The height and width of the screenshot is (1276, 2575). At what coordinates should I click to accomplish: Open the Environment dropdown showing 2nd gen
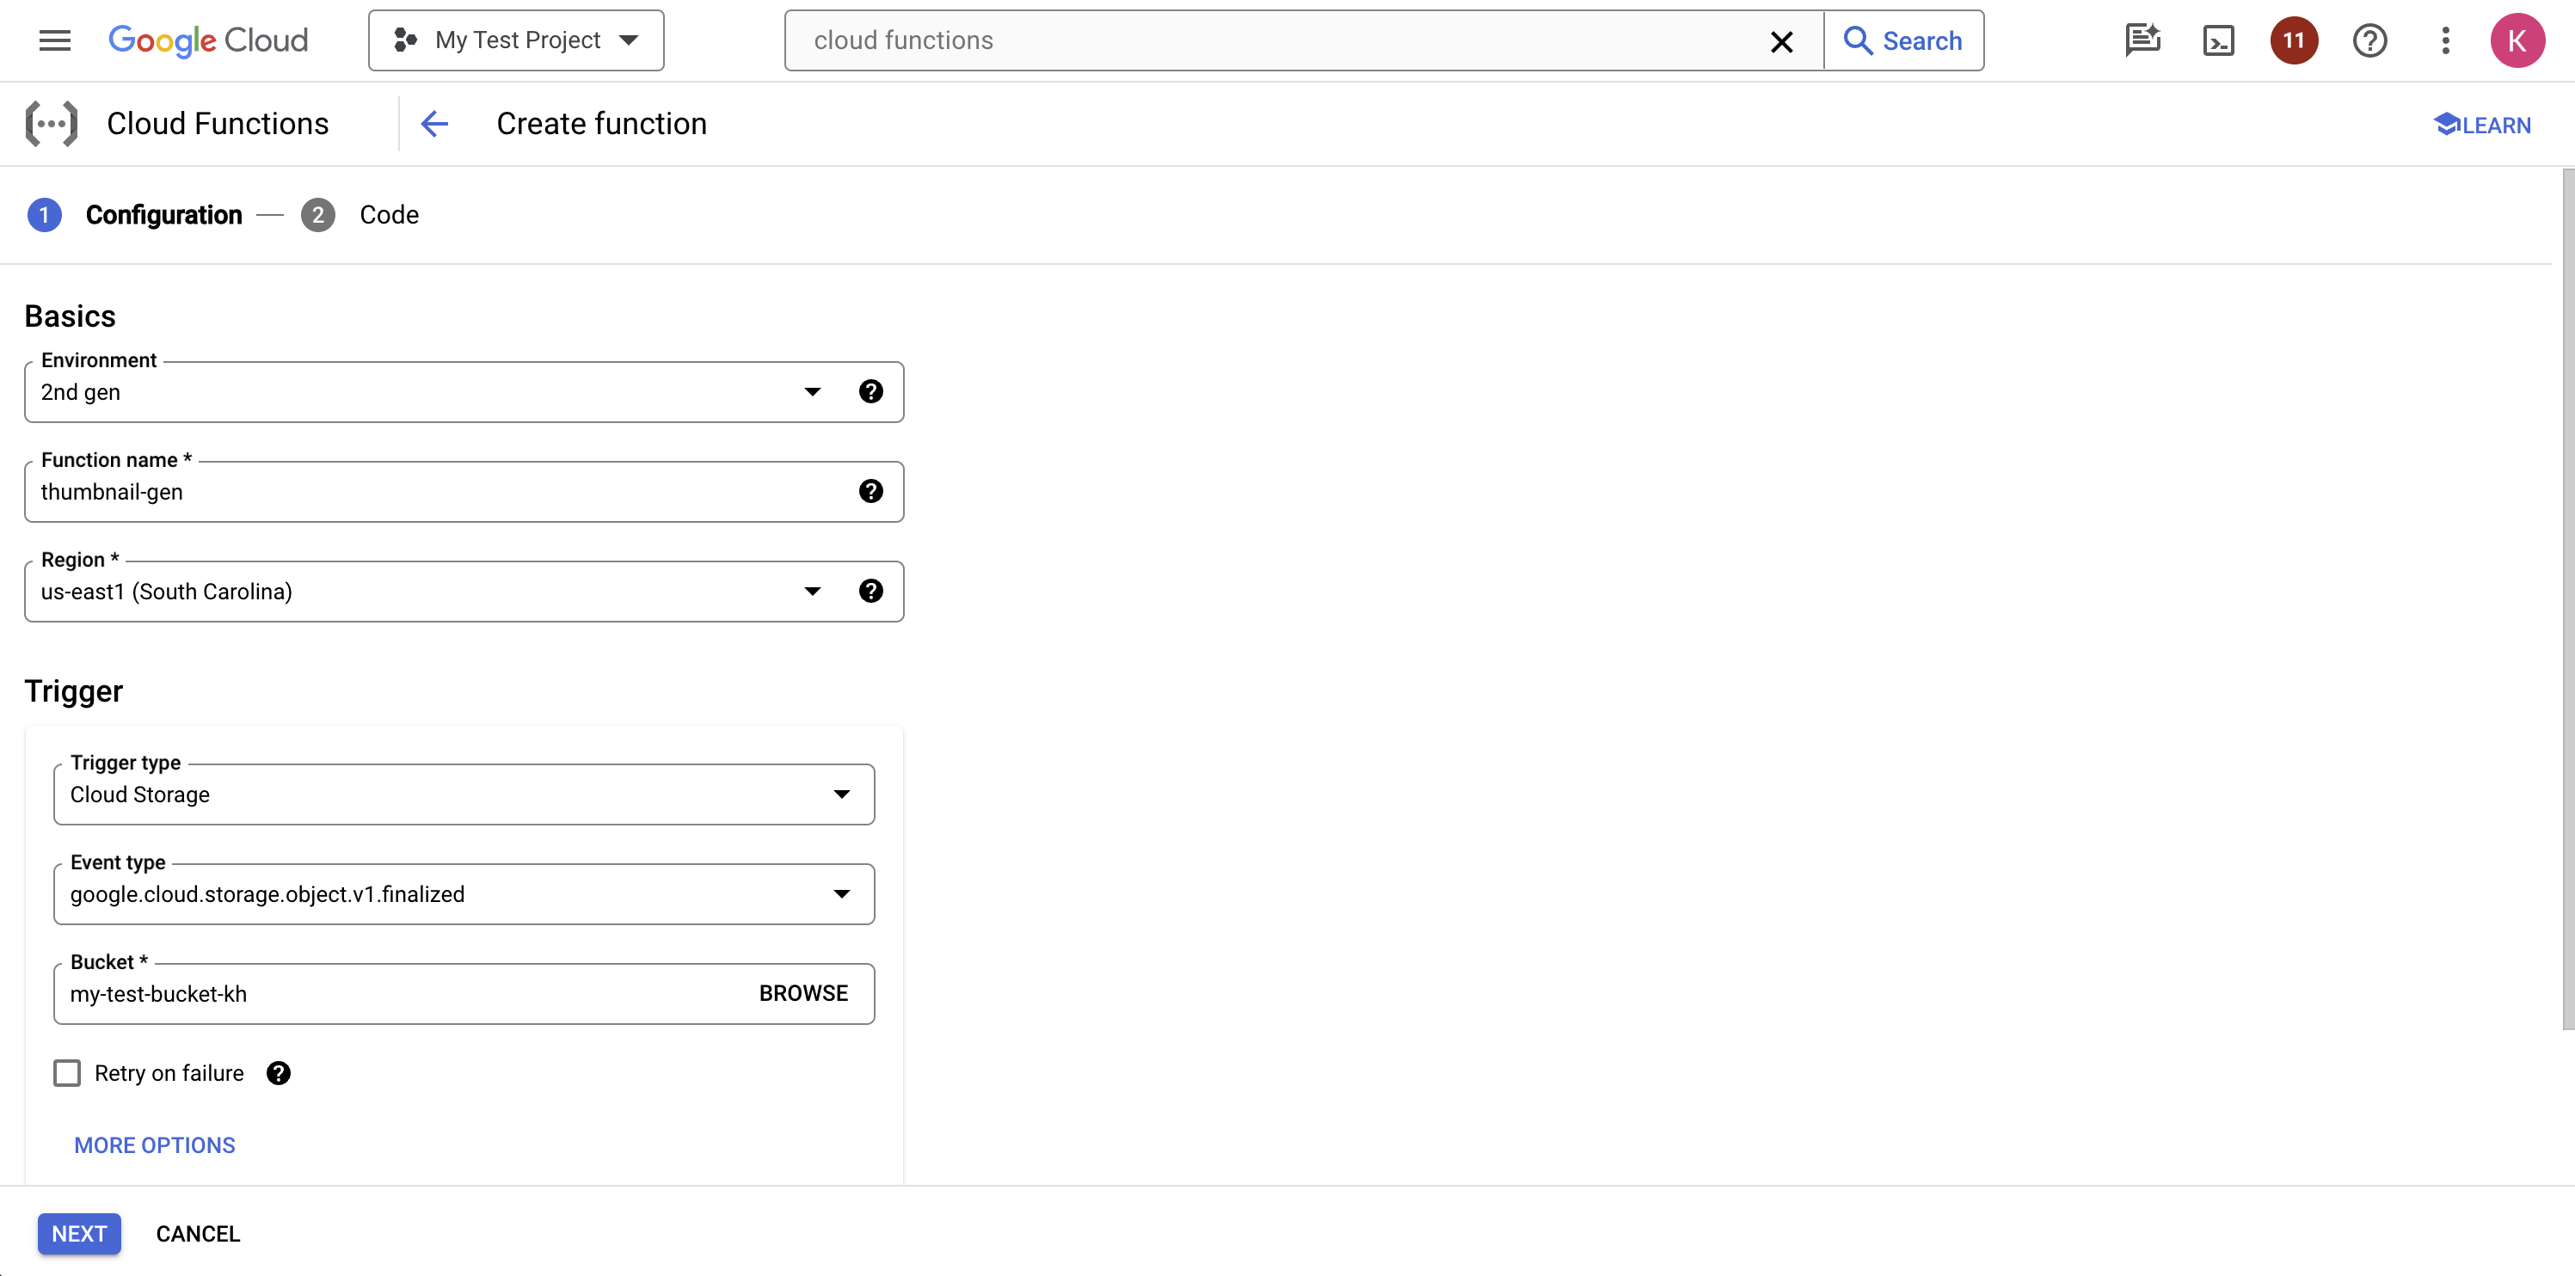[x=813, y=392]
